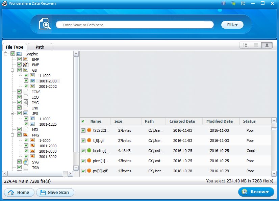The height and width of the screenshot is (201, 279).
Task: Select the File Type tab
Action: pyautogui.click(x=15, y=47)
